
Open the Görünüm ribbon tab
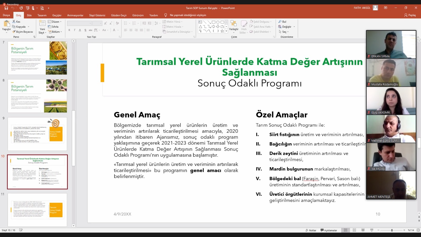click(x=138, y=15)
